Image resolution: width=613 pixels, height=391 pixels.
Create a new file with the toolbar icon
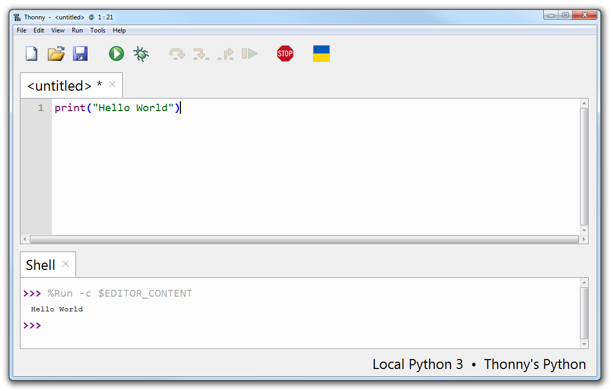(32, 53)
